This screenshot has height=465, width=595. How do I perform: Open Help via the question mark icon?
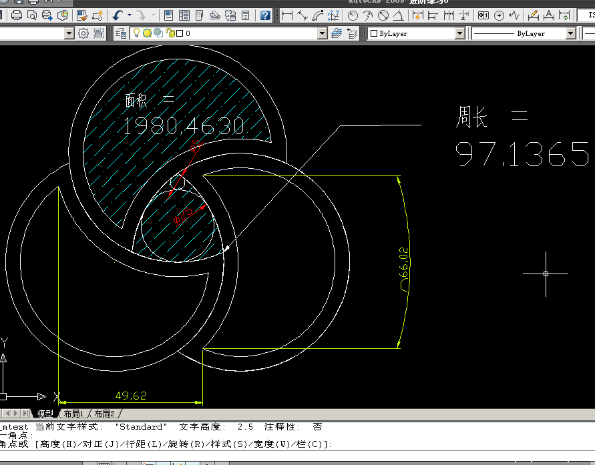click(x=265, y=15)
